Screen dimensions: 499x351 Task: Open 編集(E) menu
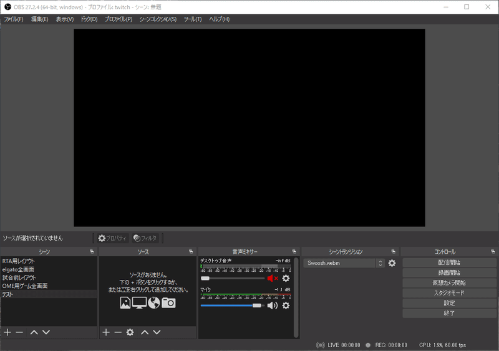39,19
